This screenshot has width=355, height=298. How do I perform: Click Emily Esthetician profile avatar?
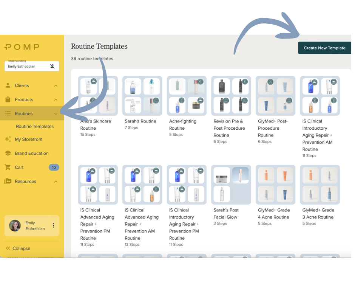point(15,226)
